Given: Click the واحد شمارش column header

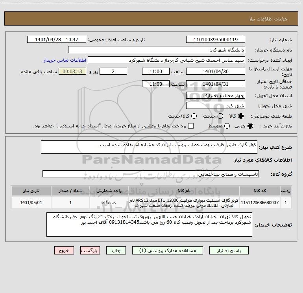Looking at the screenshot, I should coord(109,191).
